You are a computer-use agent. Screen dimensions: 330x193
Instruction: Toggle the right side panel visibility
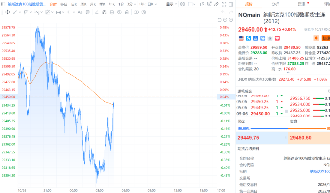[x=231, y=4]
